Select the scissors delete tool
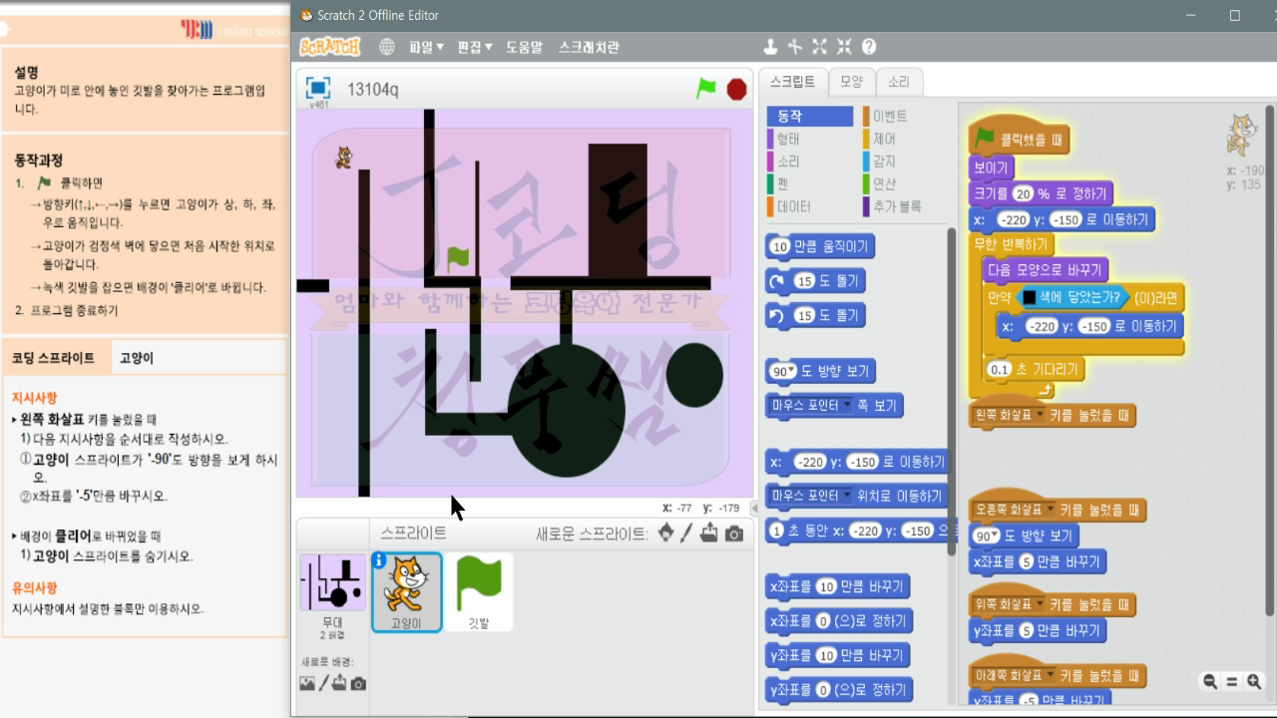Image resolution: width=1277 pixels, height=718 pixels. (x=794, y=46)
